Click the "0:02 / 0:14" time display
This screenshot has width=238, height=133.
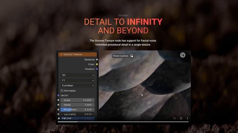click(x=67, y=118)
